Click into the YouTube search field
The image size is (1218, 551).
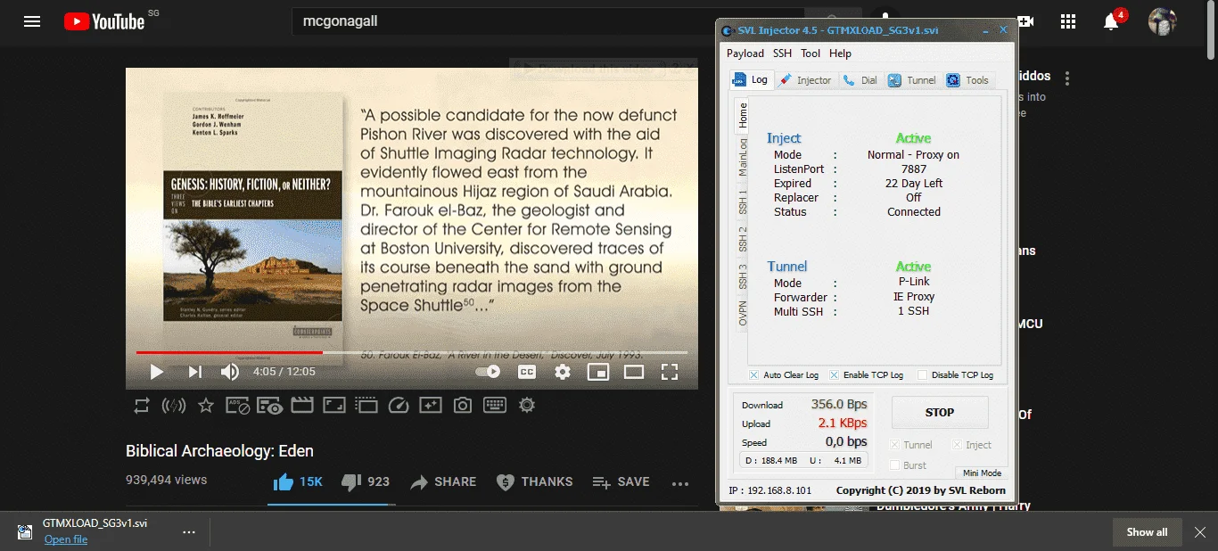tap(548, 21)
